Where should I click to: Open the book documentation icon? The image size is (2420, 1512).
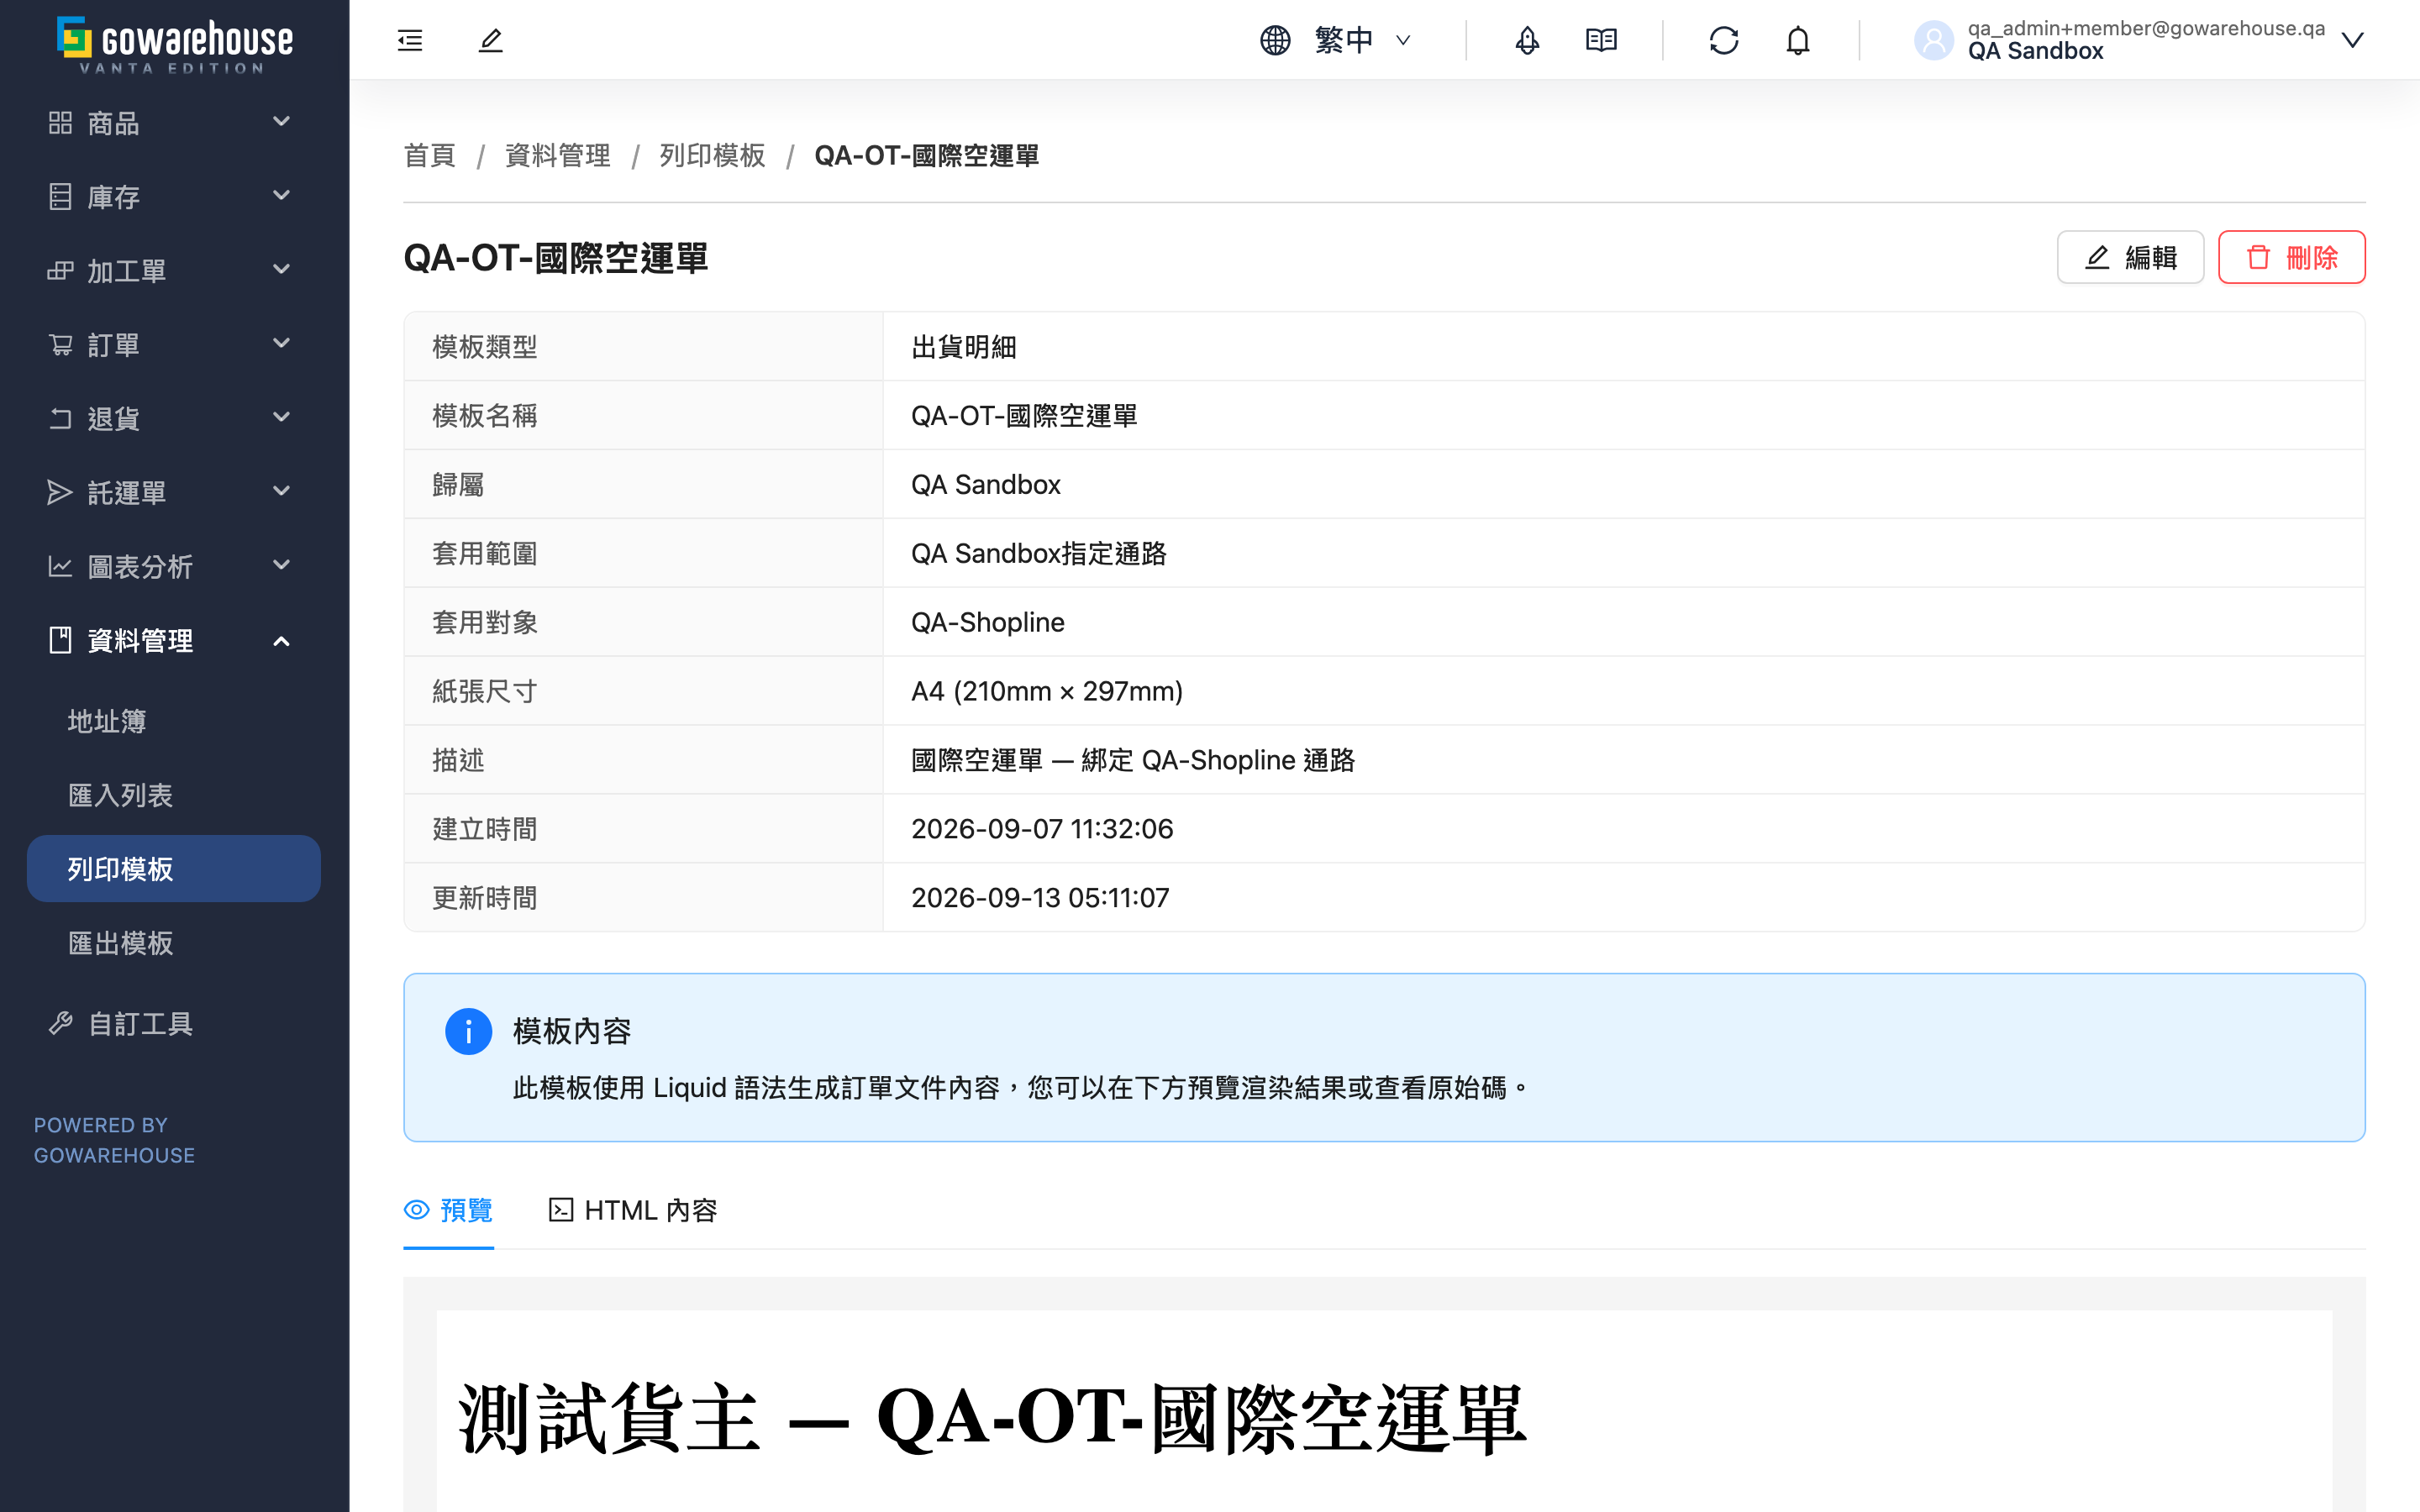point(1601,40)
